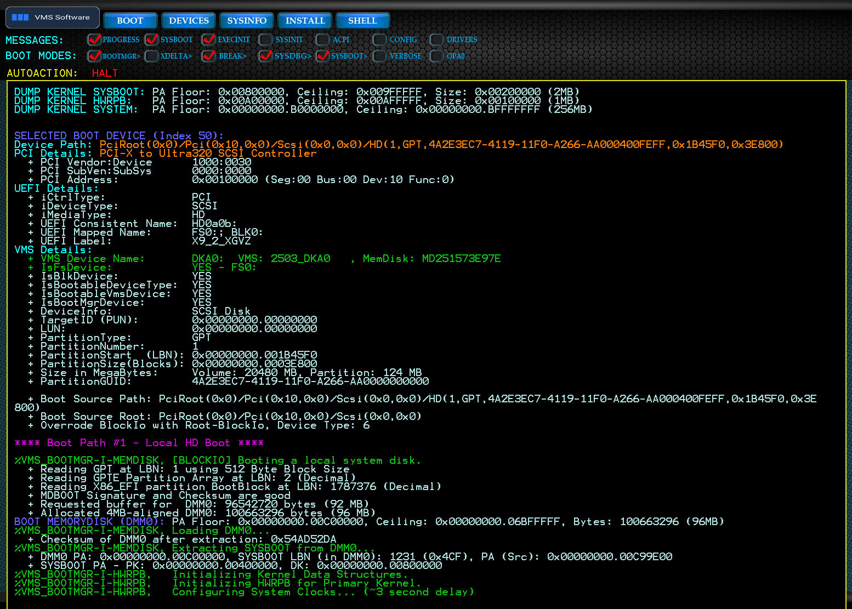This screenshot has width=852, height=609.
Task: Enable VERBOSE boot mode
Action: (379, 56)
